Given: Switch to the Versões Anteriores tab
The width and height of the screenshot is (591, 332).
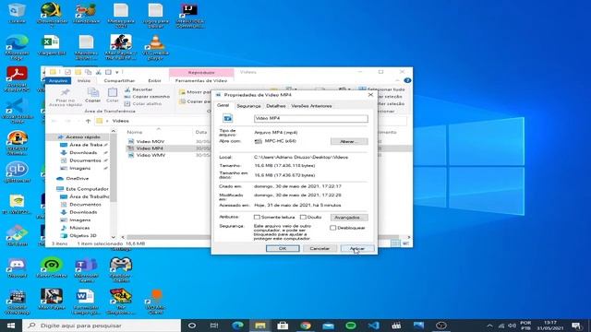Looking at the screenshot, I should [x=311, y=106].
